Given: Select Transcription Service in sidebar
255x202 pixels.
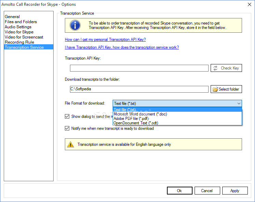Looking at the screenshot, I should [x=29, y=47].
